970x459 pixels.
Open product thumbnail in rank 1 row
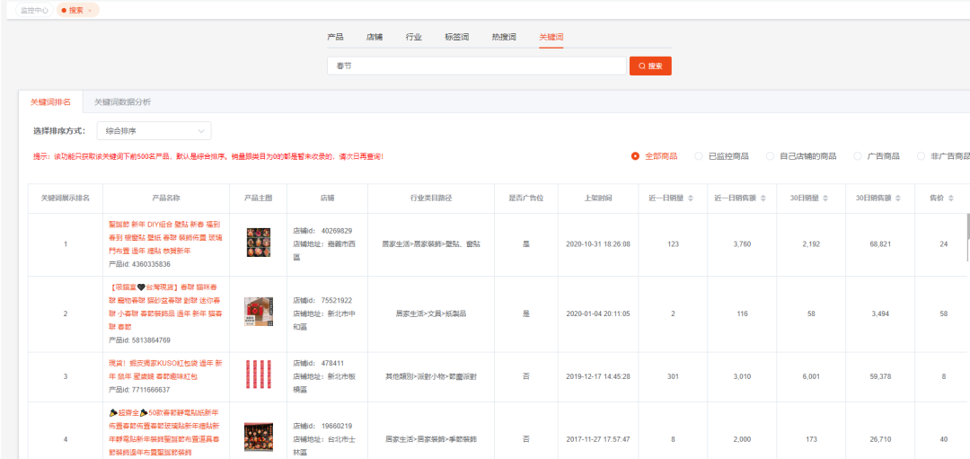[x=258, y=243]
